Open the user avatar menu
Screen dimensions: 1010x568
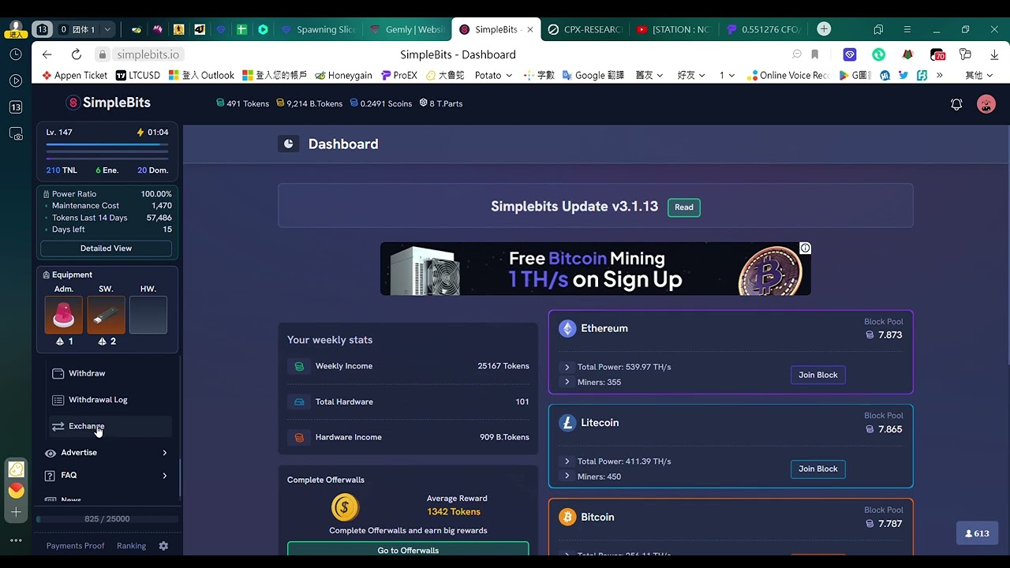(x=986, y=104)
